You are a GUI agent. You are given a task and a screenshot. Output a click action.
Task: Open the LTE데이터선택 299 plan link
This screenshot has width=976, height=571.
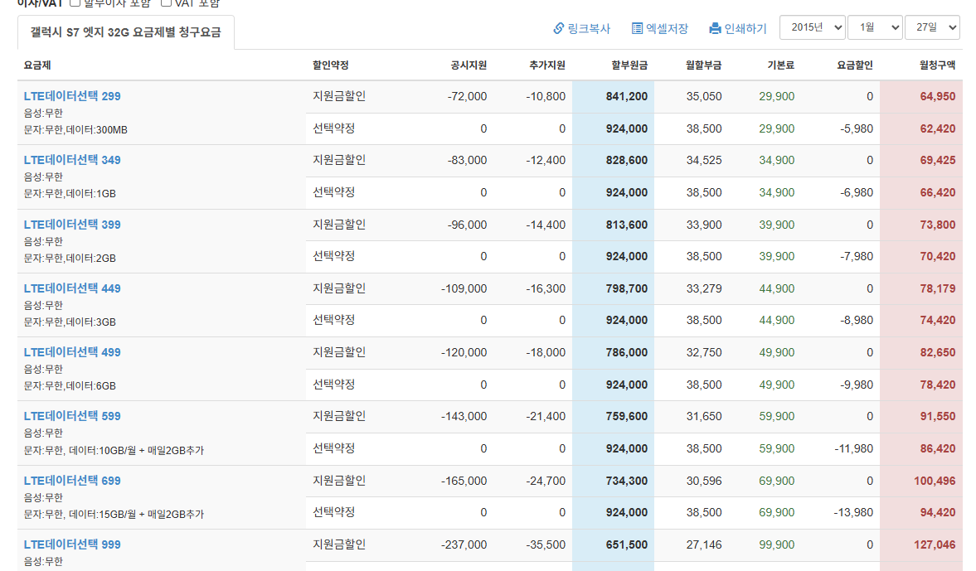tap(72, 96)
